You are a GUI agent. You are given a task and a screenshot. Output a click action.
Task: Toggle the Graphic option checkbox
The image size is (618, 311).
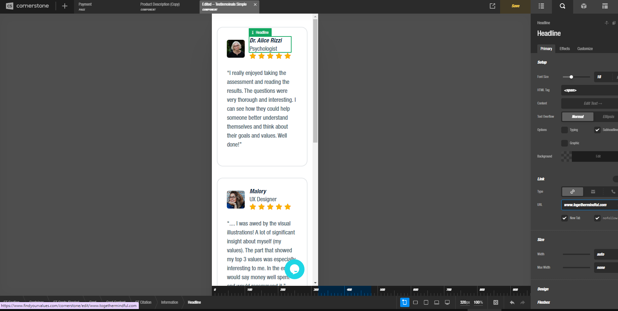[565, 143]
